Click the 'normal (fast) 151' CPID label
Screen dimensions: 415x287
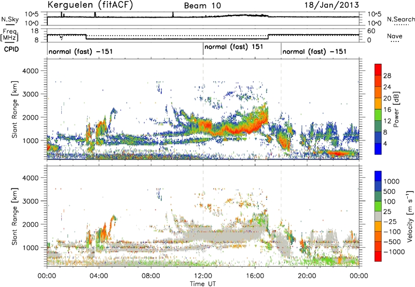click(x=234, y=47)
